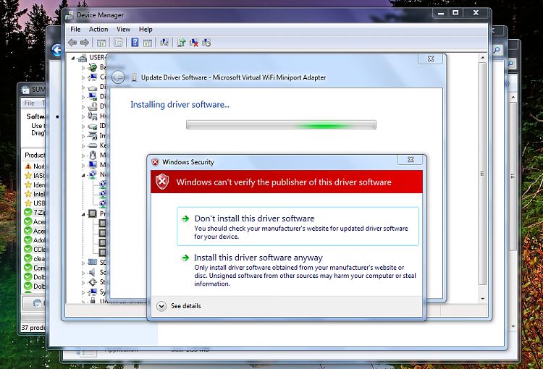Select the Keyboards category icon in device tree

click(93, 145)
